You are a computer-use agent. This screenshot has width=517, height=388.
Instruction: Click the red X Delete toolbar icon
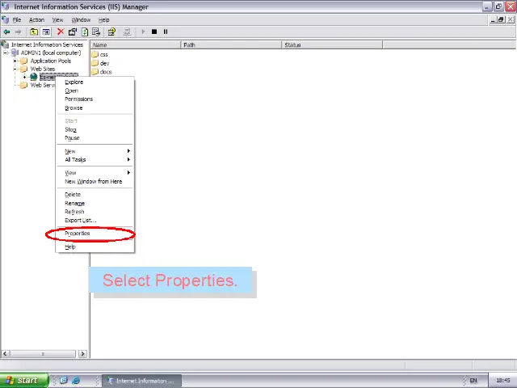click(60, 32)
